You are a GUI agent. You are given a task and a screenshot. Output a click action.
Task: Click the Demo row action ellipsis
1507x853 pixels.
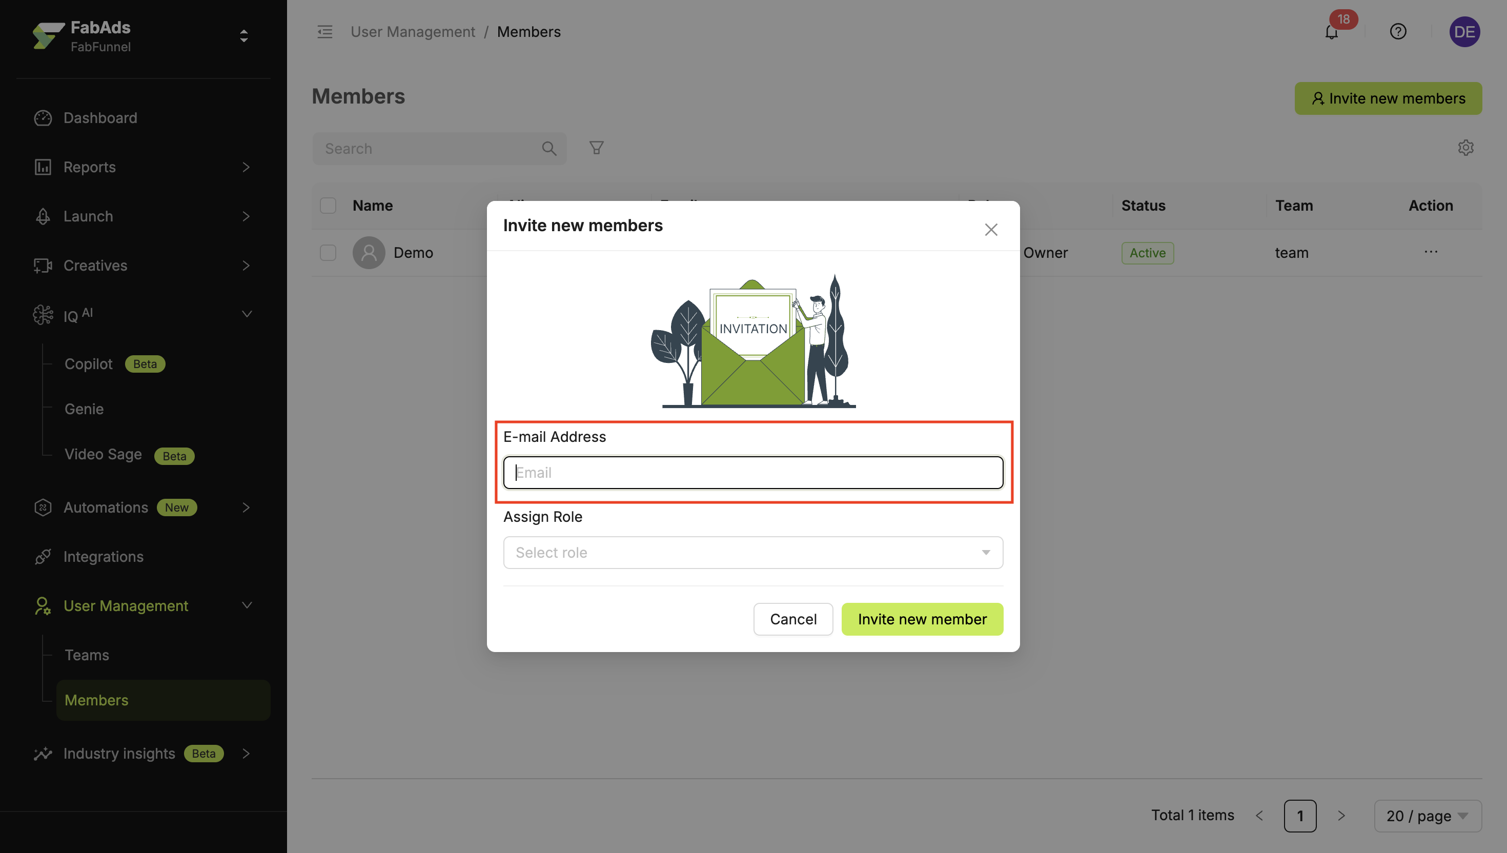1430,252
